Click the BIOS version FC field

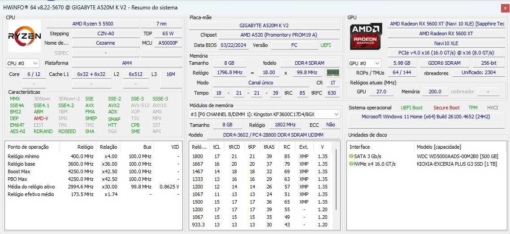(x=294, y=45)
